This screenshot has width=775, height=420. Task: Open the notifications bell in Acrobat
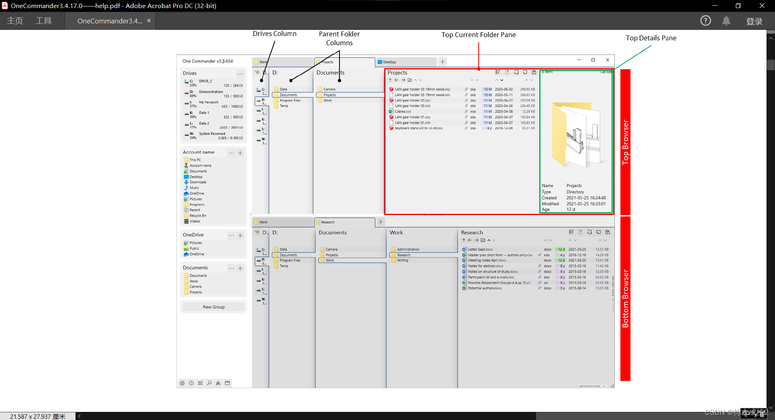tap(726, 21)
